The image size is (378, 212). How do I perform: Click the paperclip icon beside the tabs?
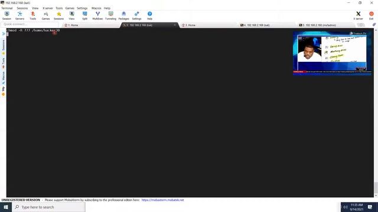pos(374,25)
